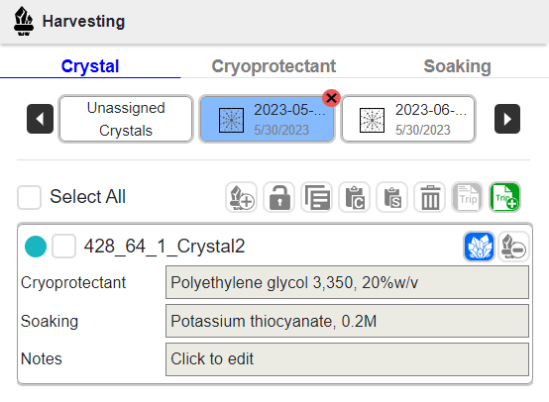Switch to the Cryoprotectant tab

click(274, 66)
